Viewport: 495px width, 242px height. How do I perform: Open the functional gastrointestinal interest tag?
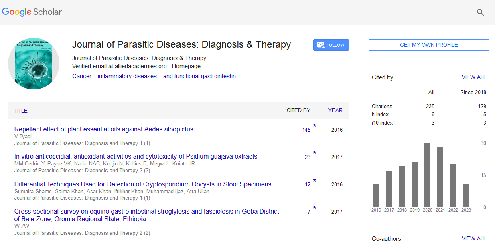202,76
